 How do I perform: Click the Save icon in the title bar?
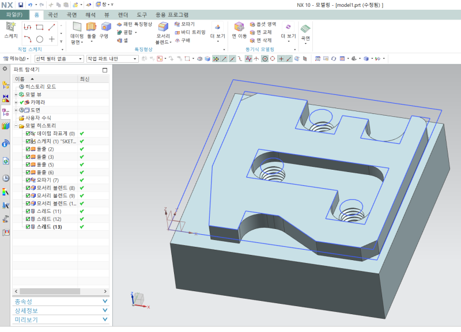(x=21, y=5)
